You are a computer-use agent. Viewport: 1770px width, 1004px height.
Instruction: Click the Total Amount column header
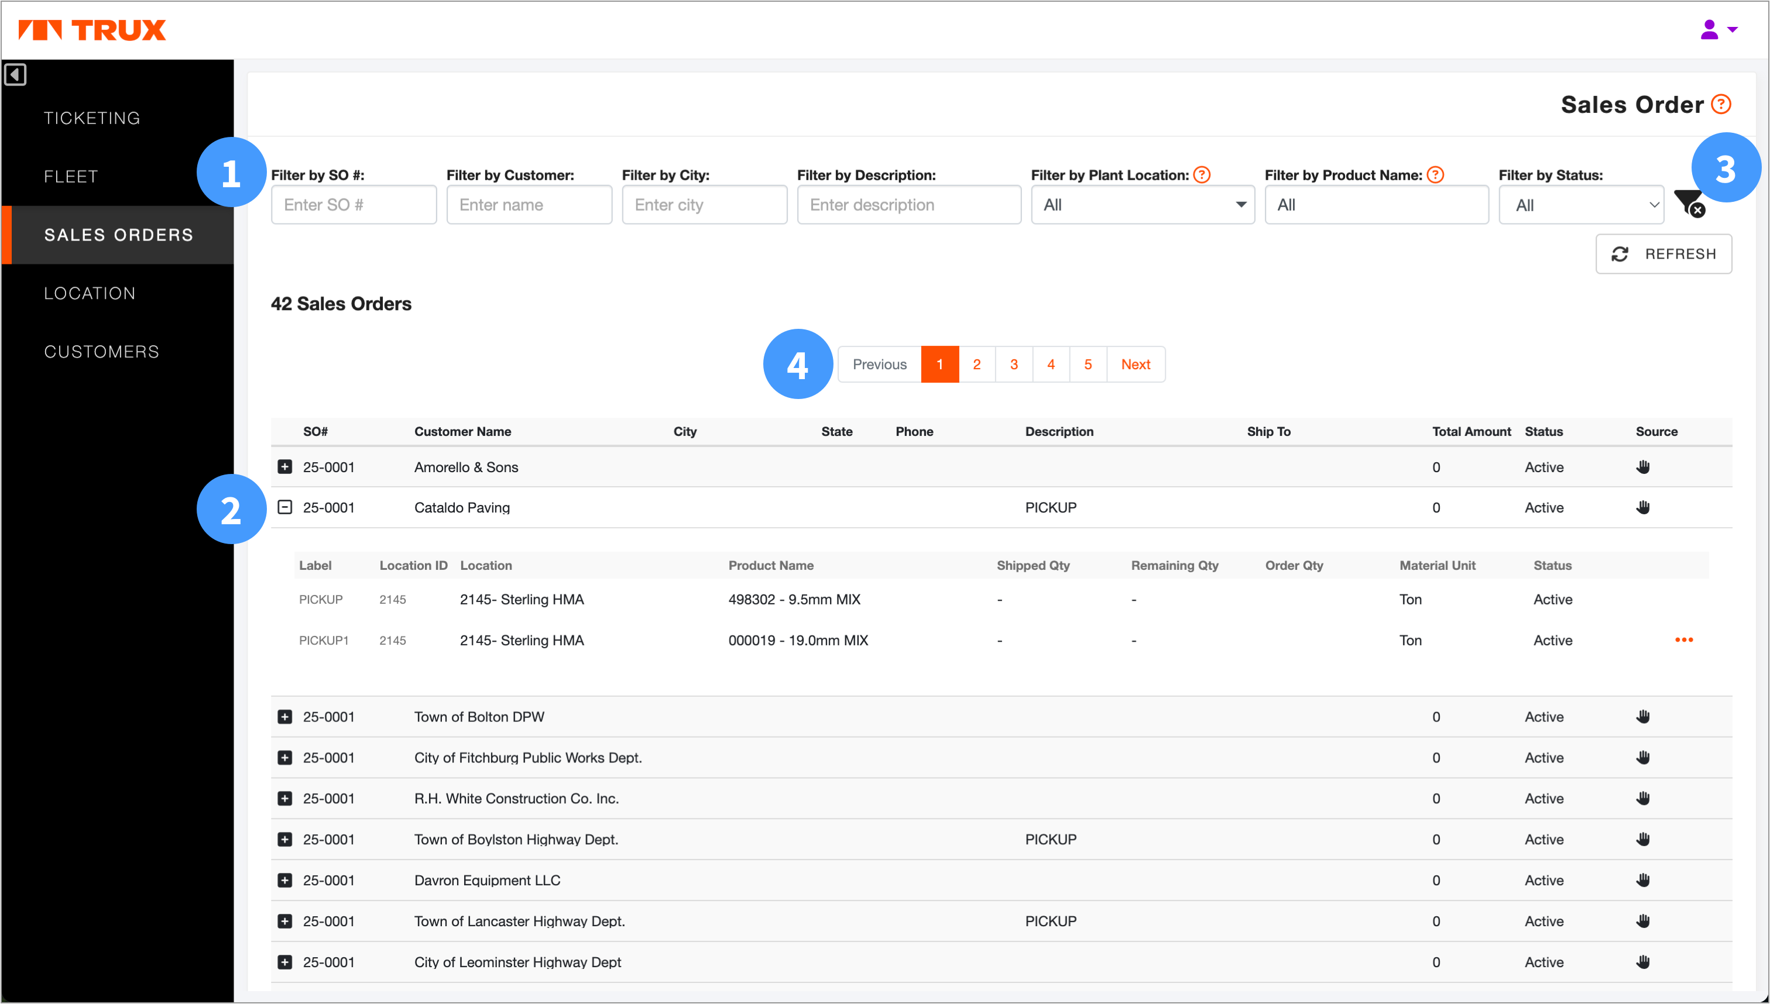[1471, 432]
